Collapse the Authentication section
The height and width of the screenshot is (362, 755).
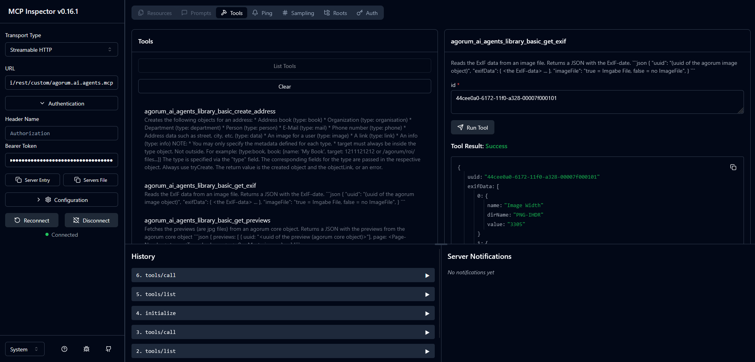62,103
